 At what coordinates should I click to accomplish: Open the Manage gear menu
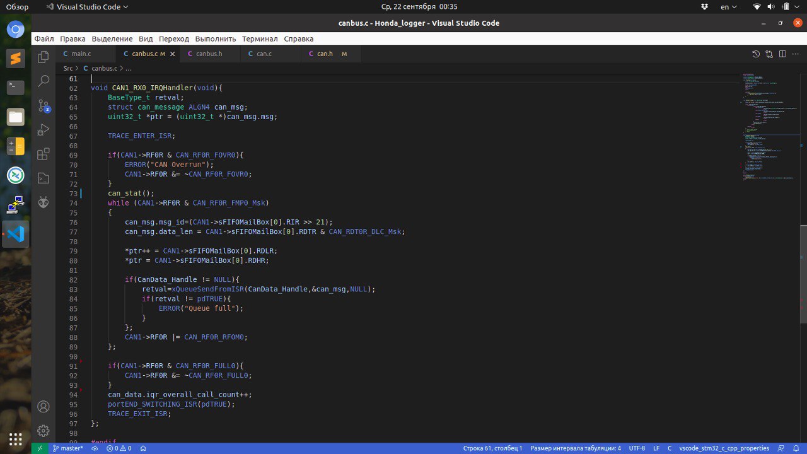44,431
